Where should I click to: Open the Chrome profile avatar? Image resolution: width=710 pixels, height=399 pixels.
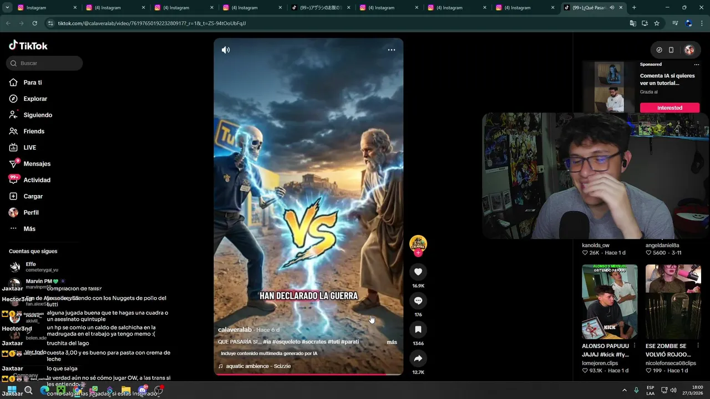pyautogui.click(x=688, y=23)
